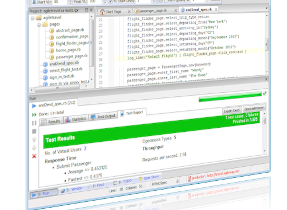Click the production environment URL link
287x210 pixels.
click(215, 174)
